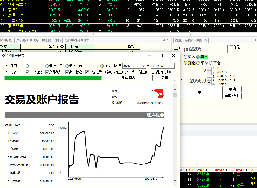Image resolution: width=257 pixels, height=188 pixels.
Task: Decrease the order quantity with down arrow
Action: [x=209, y=72]
